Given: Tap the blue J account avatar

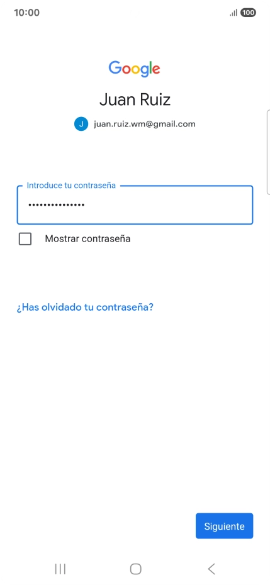Looking at the screenshot, I should pos(81,124).
